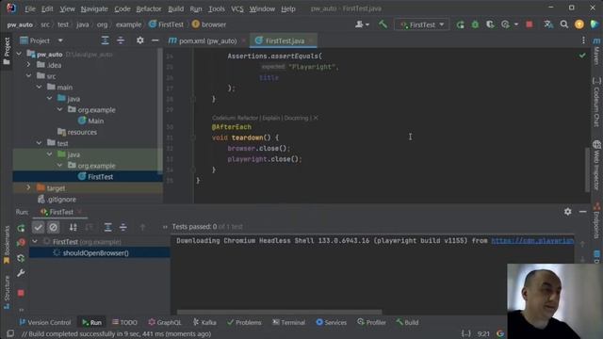This screenshot has width=603, height=339.
Task: Collapse all in the Project panel toolbar
Action: click(121, 40)
